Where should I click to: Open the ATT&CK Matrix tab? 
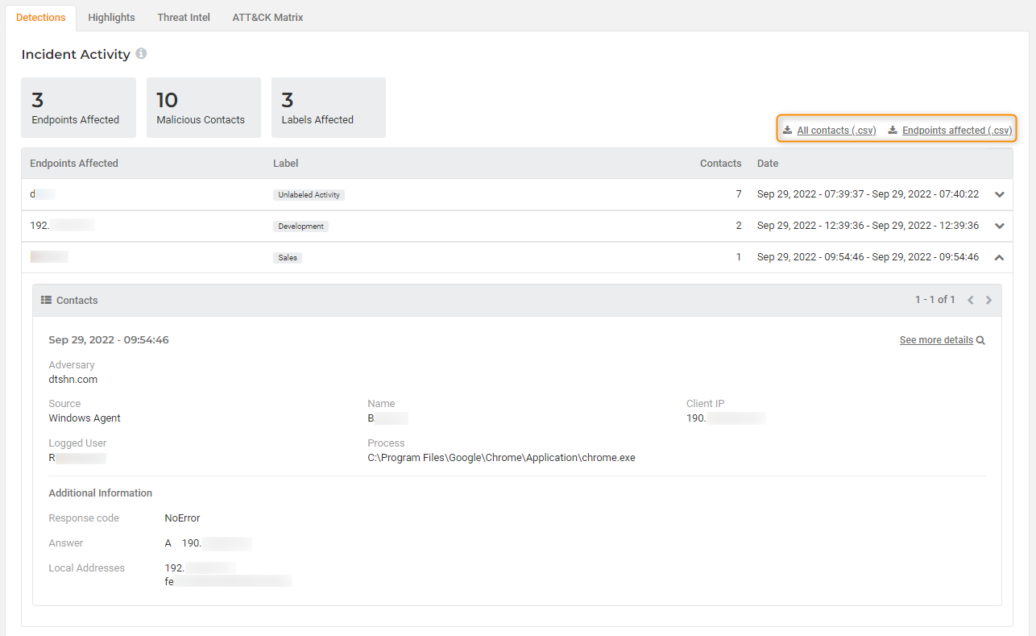tap(267, 17)
